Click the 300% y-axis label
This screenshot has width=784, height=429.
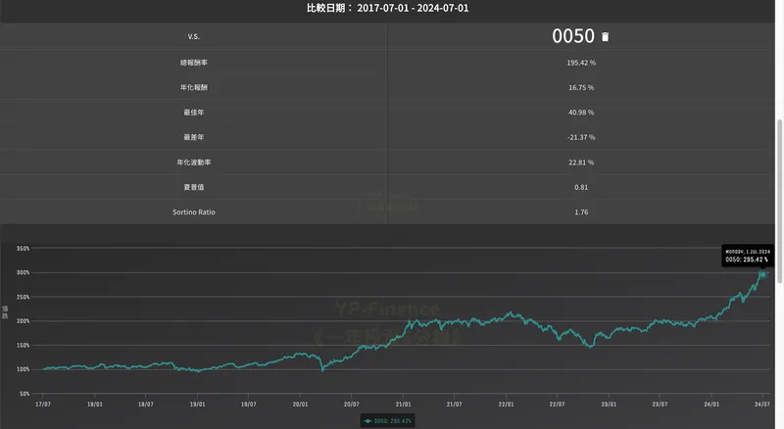[23, 272]
